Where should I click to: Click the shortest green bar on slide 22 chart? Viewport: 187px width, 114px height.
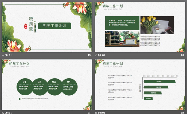point(148,99)
